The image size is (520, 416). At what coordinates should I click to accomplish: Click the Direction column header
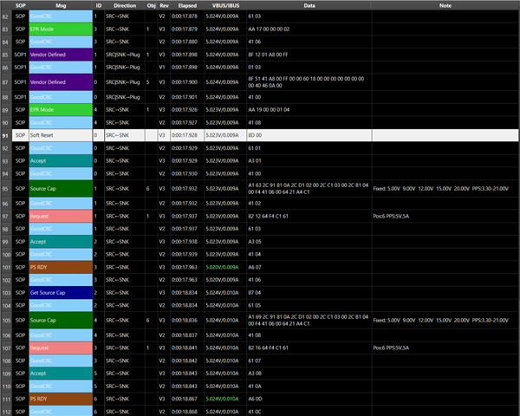(125, 5)
